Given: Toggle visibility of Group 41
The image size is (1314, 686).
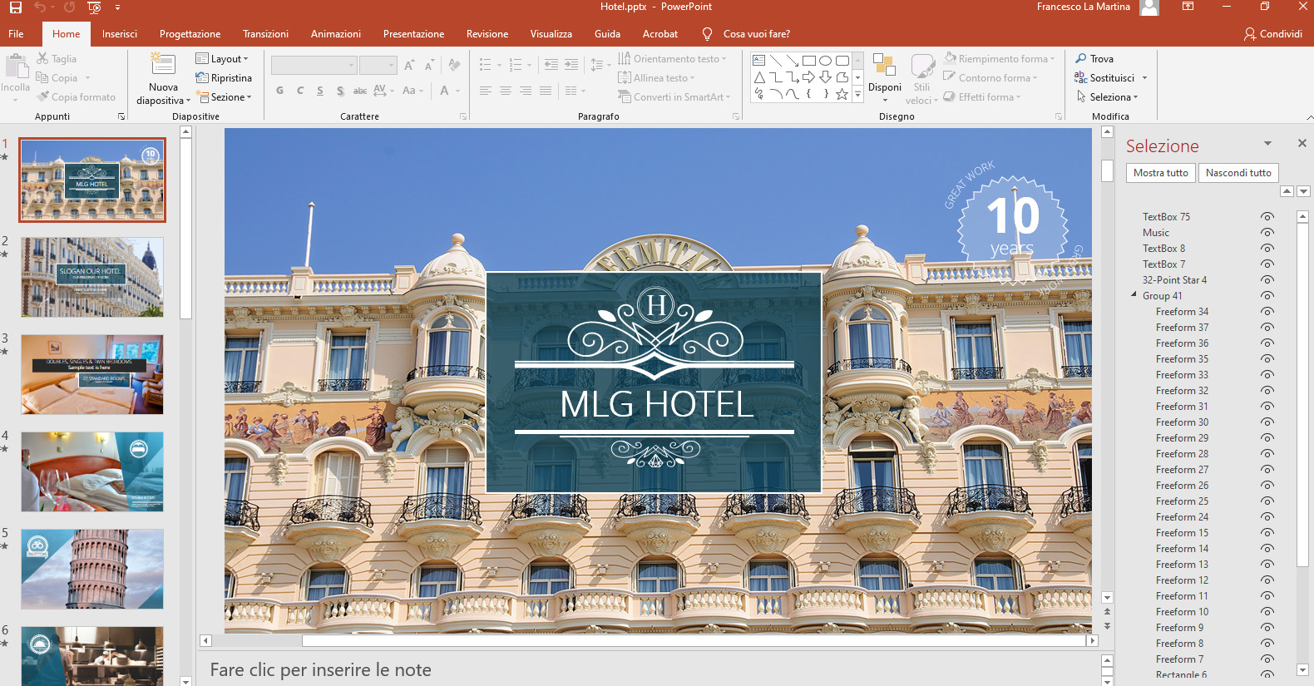Looking at the screenshot, I should tap(1267, 296).
